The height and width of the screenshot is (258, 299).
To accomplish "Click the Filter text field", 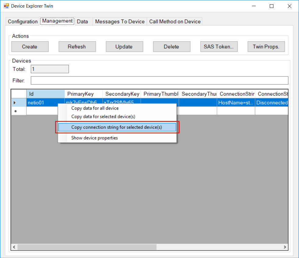I will (x=159, y=80).
